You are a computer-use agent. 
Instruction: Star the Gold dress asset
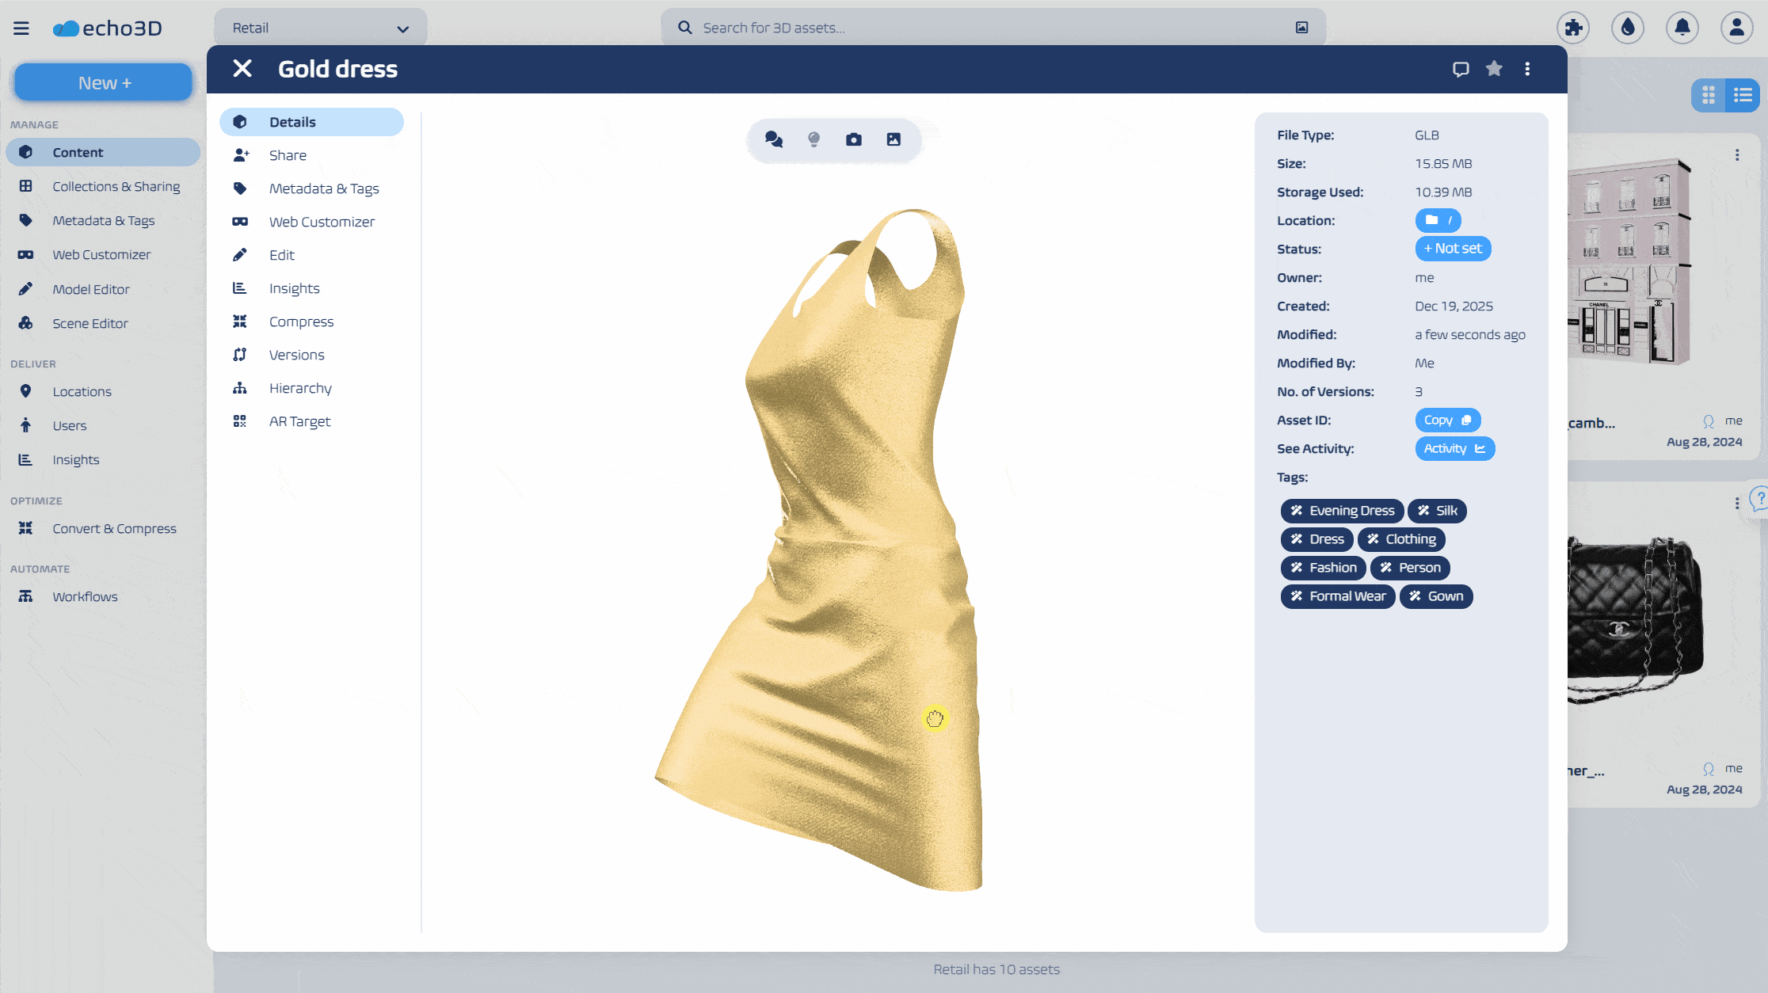click(1494, 69)
